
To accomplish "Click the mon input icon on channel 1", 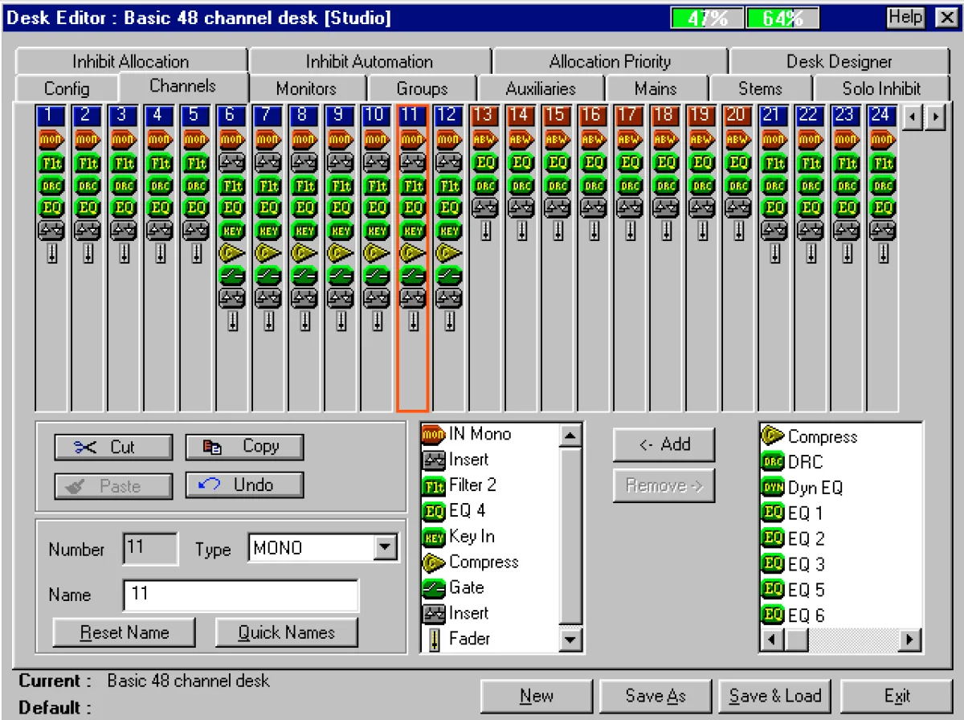I will click(x=51, y=140).
